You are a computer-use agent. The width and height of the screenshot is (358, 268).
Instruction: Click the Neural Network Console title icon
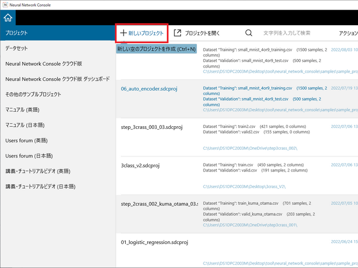(5, 4)
